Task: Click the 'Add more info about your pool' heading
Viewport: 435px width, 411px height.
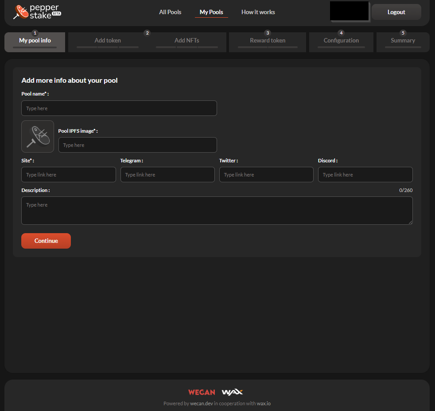Action: [70, 81]
